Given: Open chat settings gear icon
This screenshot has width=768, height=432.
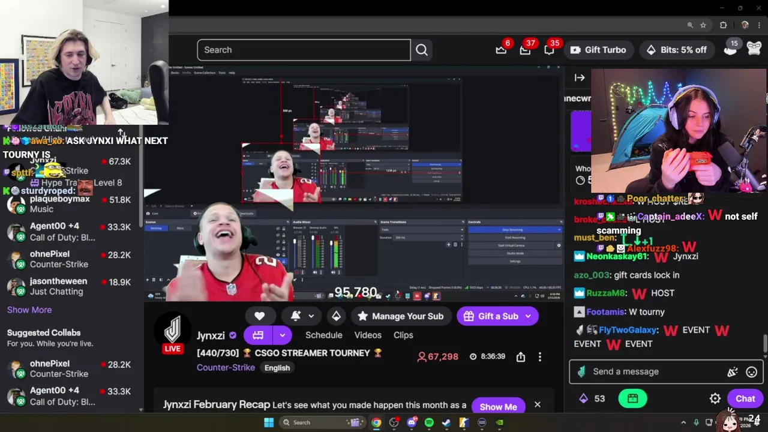Looking at the screenshot, I should (715, 398).
